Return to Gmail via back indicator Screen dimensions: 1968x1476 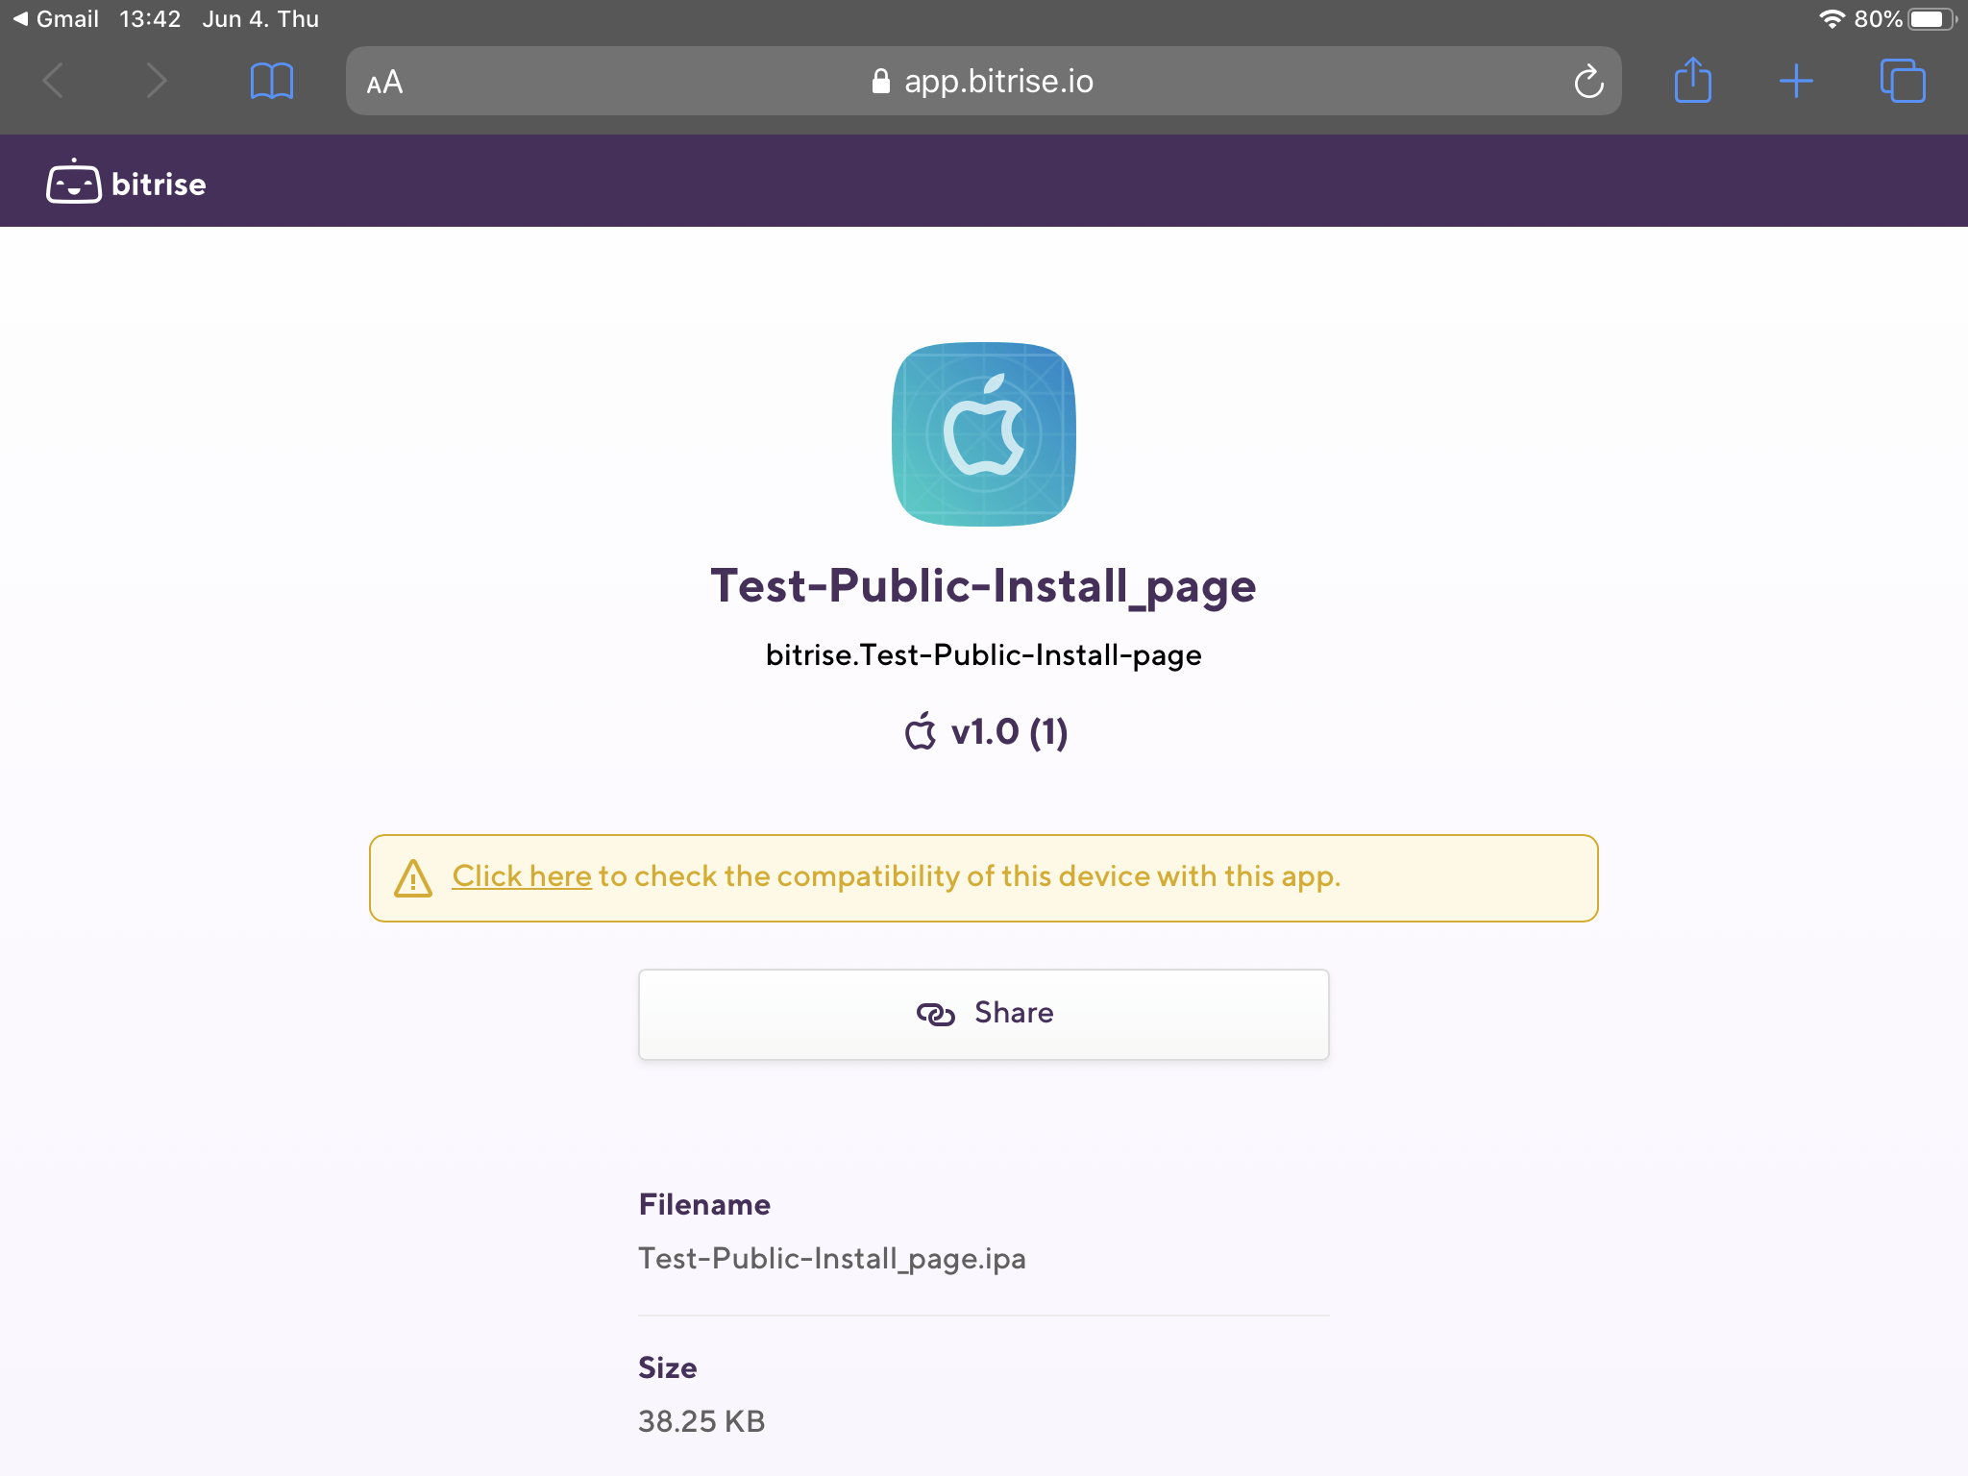pos(56,19)
